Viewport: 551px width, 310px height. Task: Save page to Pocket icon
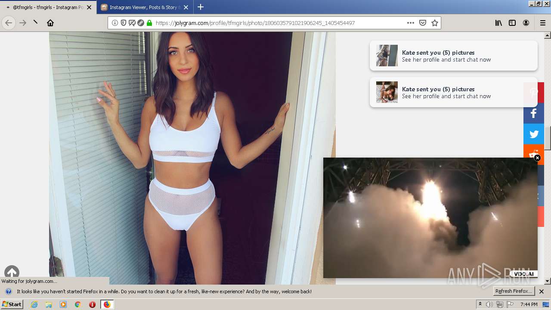pos(423,23)
